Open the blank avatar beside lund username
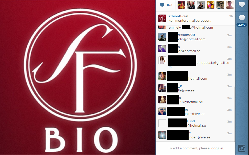The width and height of the screenshot is (249, 155). coord(162,123)
